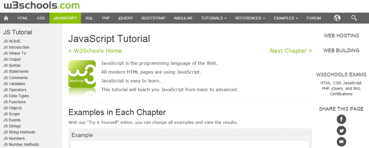The width and height of the screenshot is (369, 148).
Task: Open JS Variables in the sidebar
Action: tap(14, 84)
